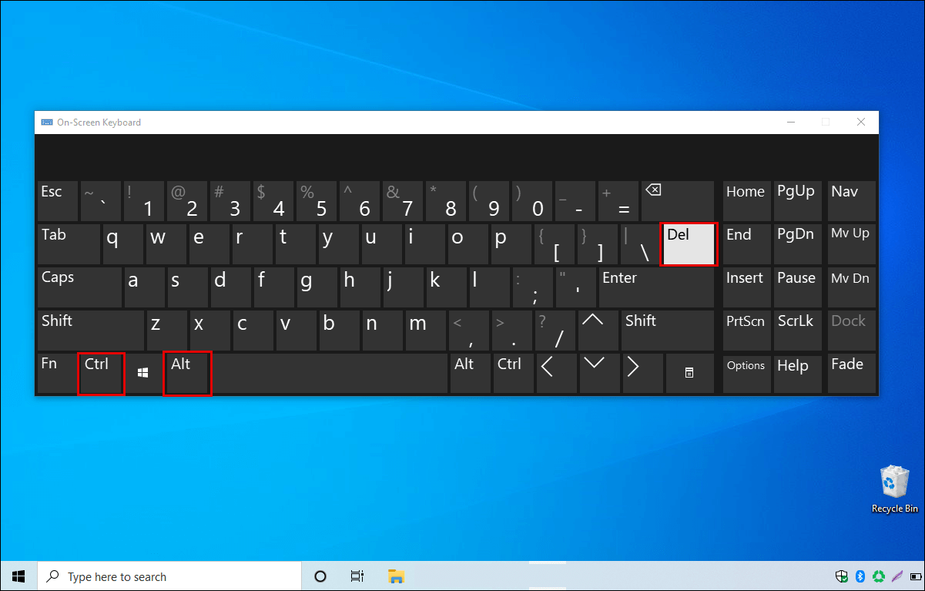Open the keyboard Options key
This screenshot has height=591, width=925.
coord(746,373)
